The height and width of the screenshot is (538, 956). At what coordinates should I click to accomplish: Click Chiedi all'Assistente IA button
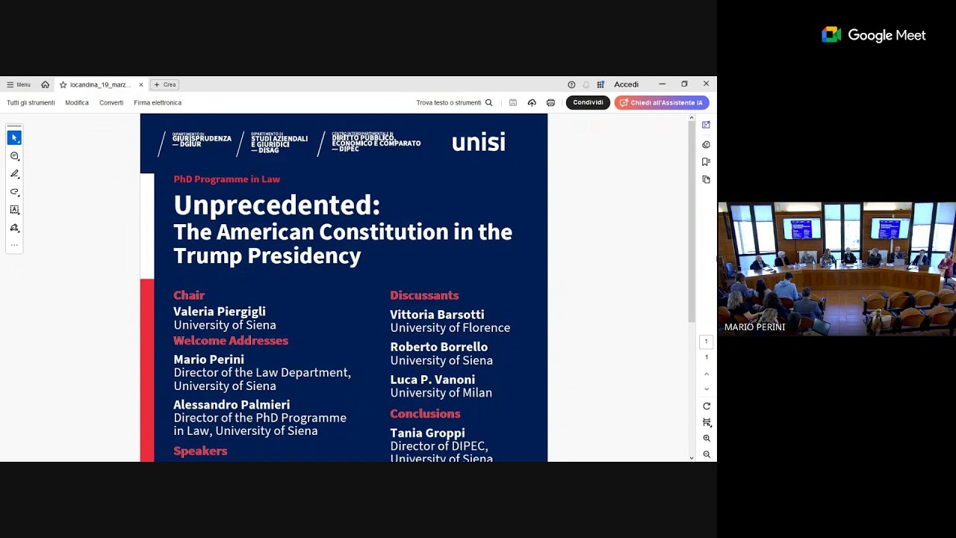coord(662,102)
